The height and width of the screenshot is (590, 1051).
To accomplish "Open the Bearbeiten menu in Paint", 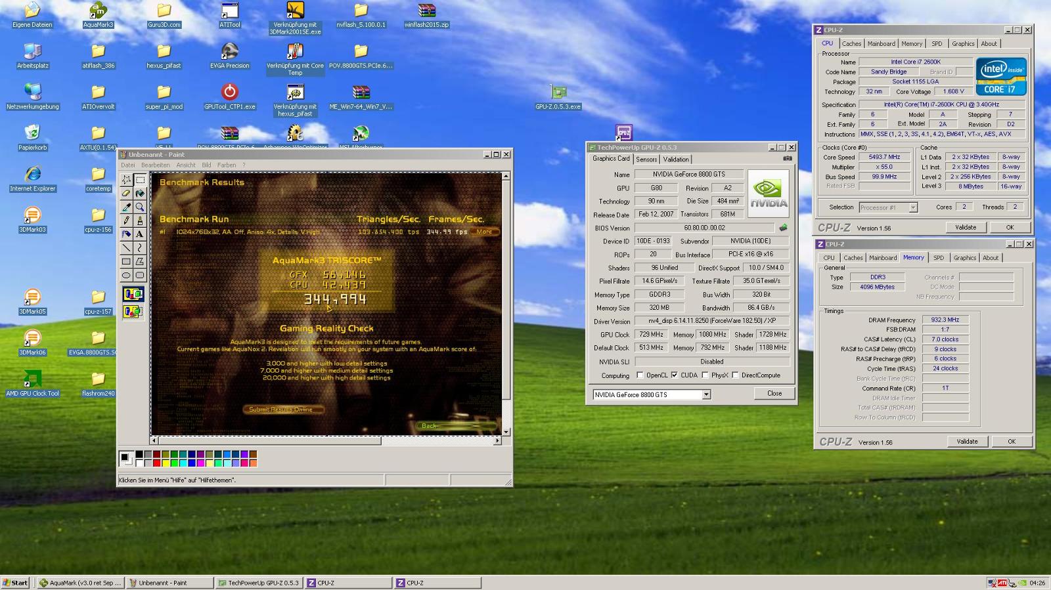I will [x=156, y=165].
